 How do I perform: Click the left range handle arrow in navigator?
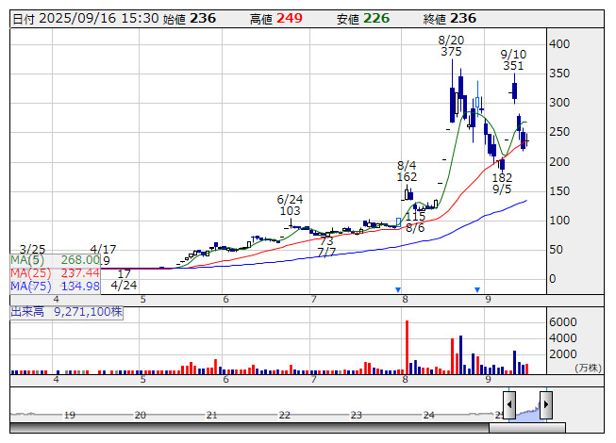(x=509, y=406)
